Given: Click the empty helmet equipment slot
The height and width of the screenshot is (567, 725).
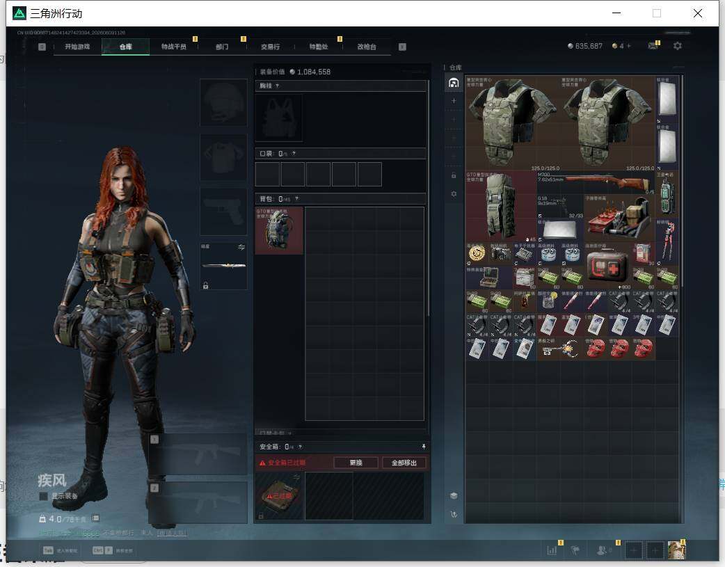Looking at the screenshot, I should pyautogui.click(x=223, y=102).
